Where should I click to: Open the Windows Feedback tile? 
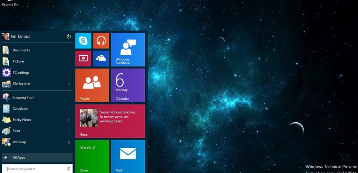pyautogui.click(x=128, y=50)
